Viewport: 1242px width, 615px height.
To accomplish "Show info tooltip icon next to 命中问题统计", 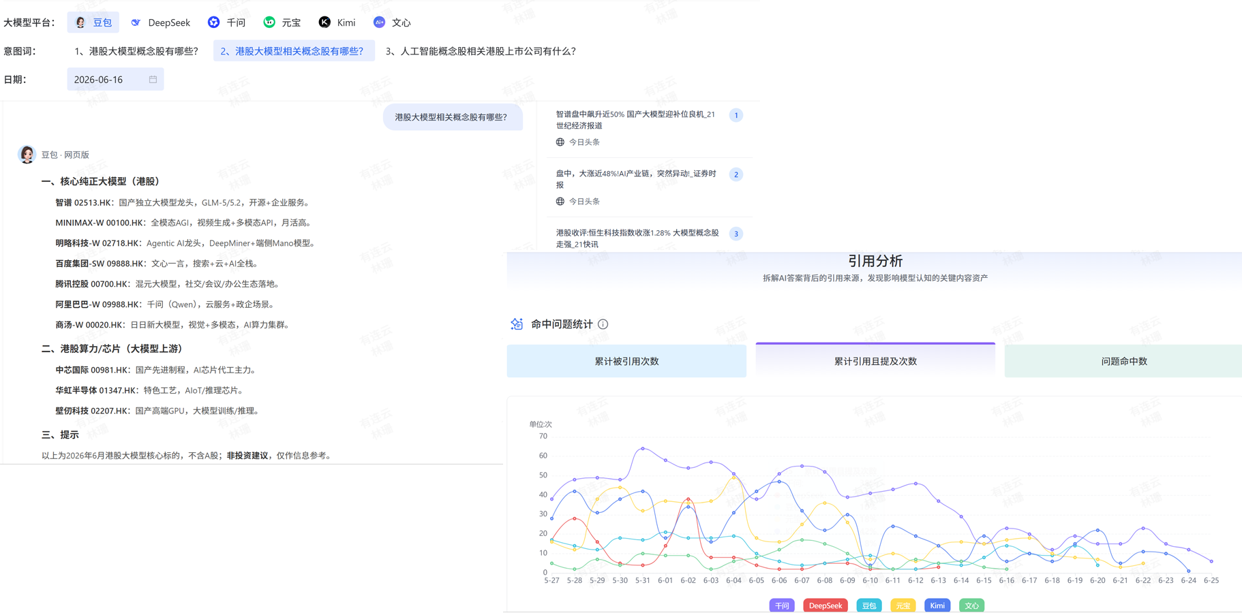I will tap(603, 324).
